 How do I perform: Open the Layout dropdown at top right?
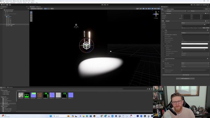pyautogui.click(x=206, y=5)
